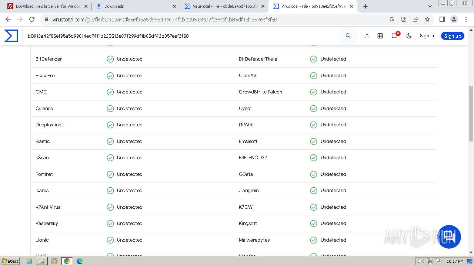The height and width of the screenshot is (266, 474).
Task: Click the Undetected check icon for Cylance
Action: [x=110, y=109]
